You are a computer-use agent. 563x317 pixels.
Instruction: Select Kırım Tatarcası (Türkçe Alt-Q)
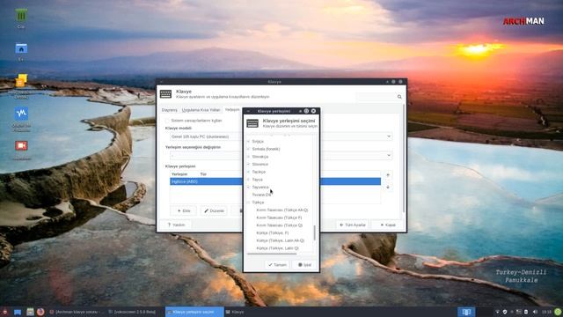tap(281, 210)
